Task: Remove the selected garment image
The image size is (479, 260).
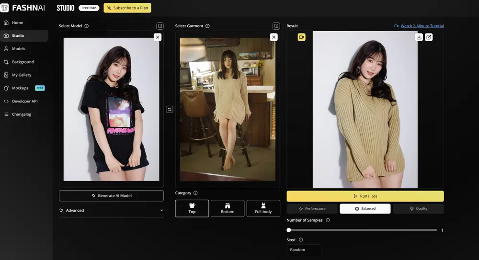Action: tap(274, 37)
